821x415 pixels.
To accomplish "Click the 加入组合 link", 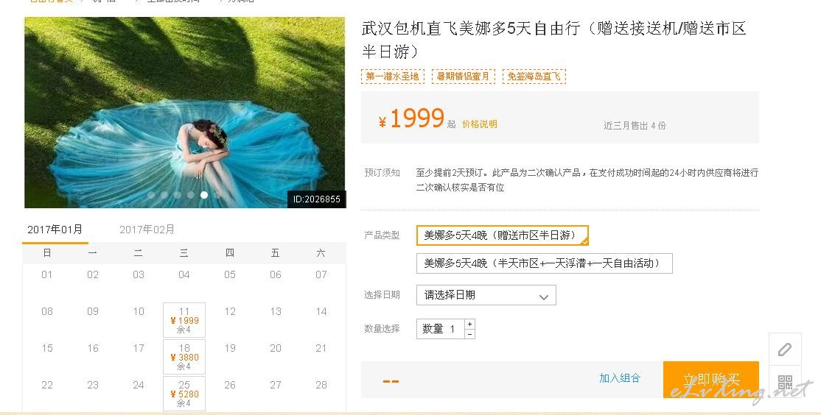I will pyautogui.click(x=619, y=378).
